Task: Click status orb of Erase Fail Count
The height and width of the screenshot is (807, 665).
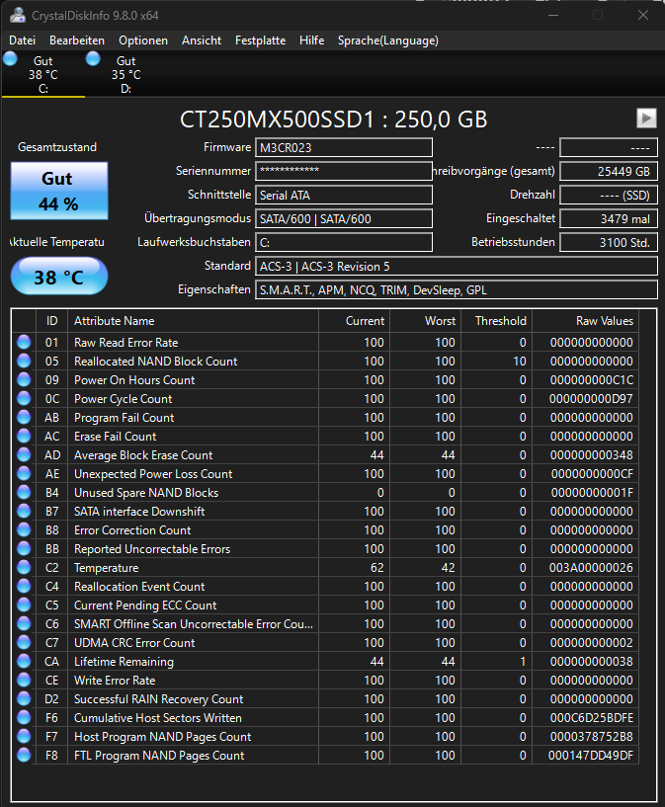Action: coord(24,436)
